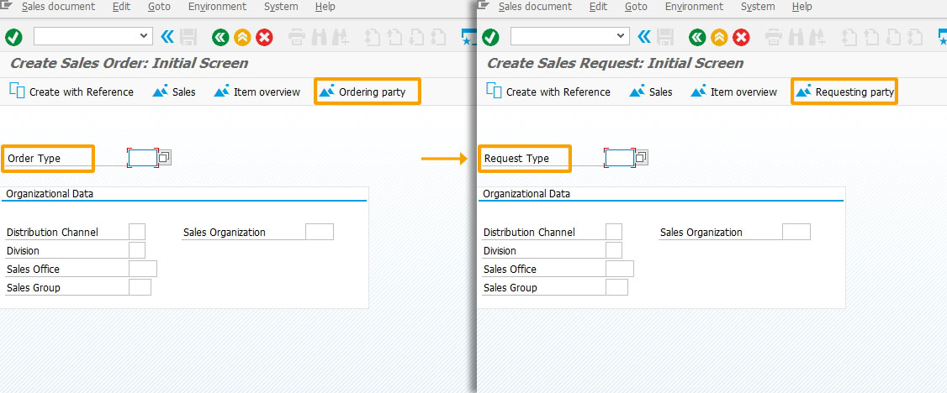Open command field dropdown in Sales Request window
Image resolution: width=947 pixels, height=393 pixels.
[621, 37]
